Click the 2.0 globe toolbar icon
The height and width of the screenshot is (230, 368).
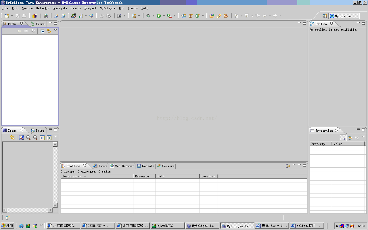tap(46, 16)
